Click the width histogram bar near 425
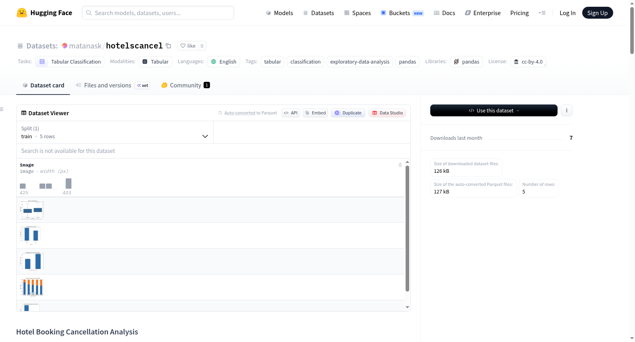 point(23,186)
